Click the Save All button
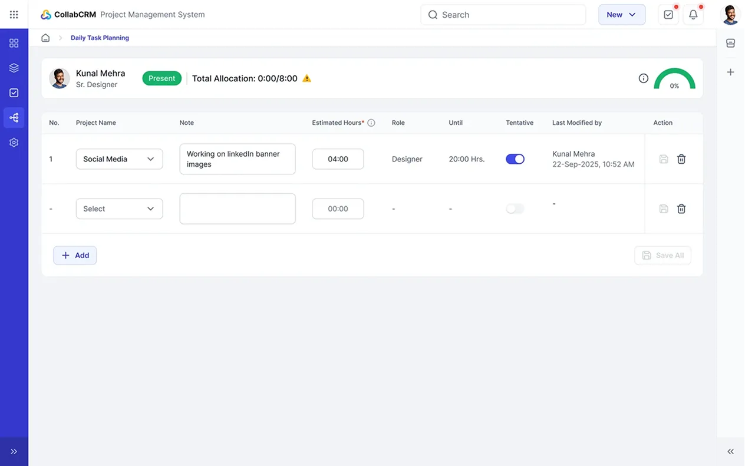 point(662,255)
